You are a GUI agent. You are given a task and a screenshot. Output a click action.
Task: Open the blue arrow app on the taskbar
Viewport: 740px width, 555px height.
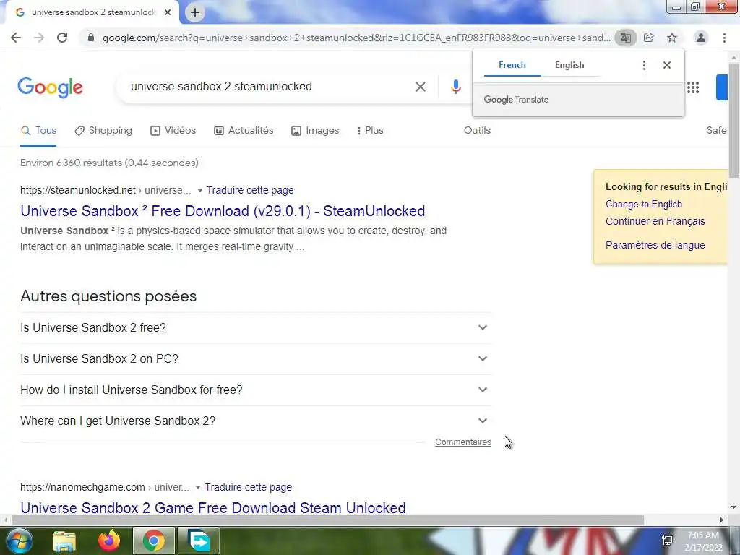coord(199,541)
